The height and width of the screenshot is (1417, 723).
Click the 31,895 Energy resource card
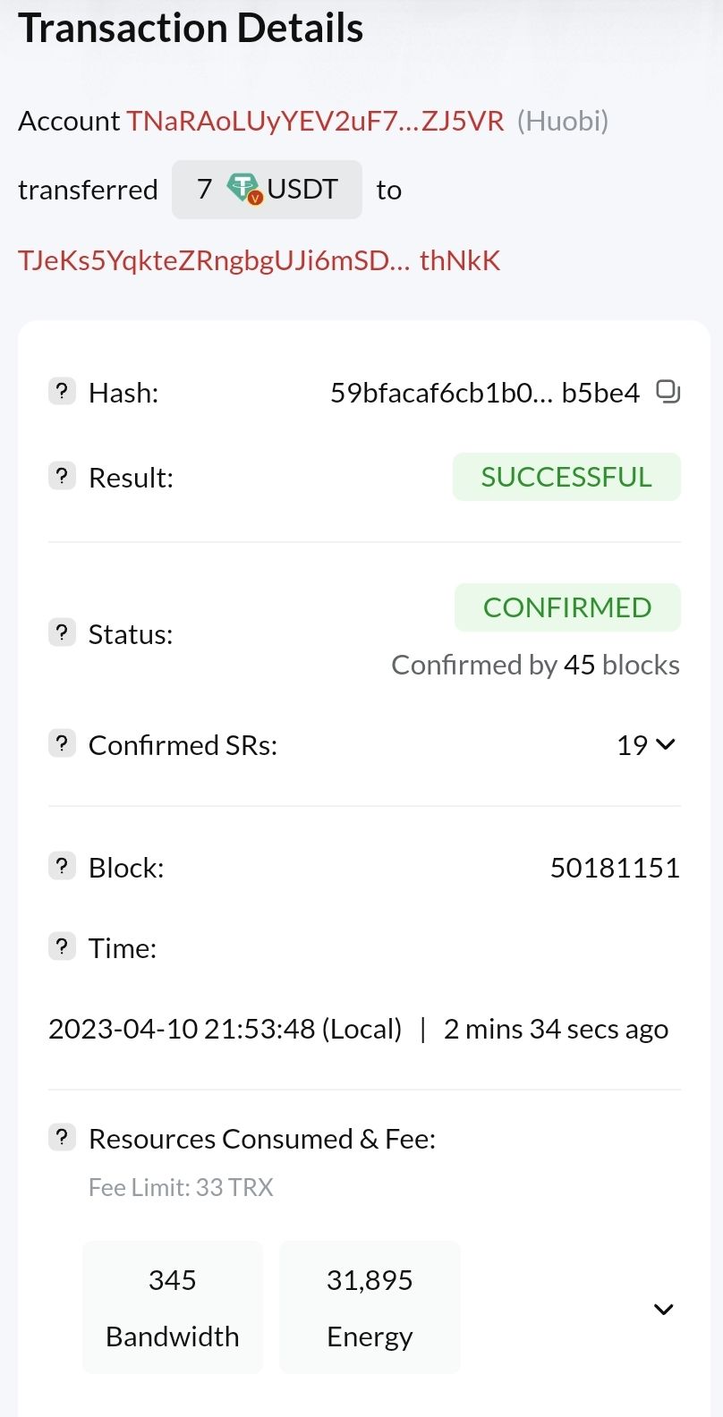[370, 1307]
